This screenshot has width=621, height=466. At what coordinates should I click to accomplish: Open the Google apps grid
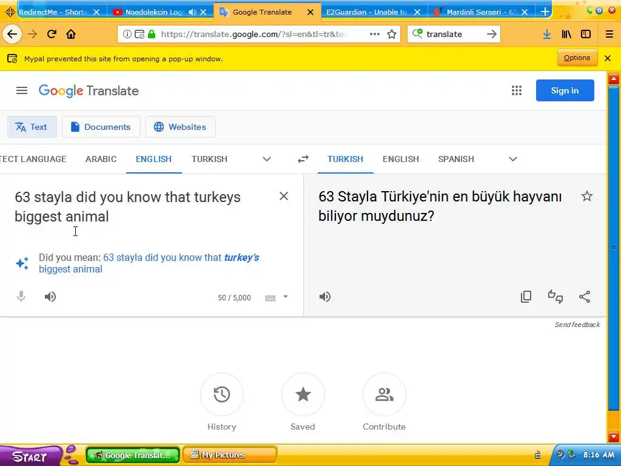pyautogui.click(x=517, y=91)
